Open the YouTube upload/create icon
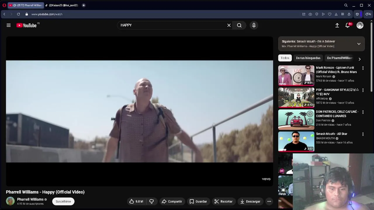The image size is (374, 210). [x=337, y=25]
